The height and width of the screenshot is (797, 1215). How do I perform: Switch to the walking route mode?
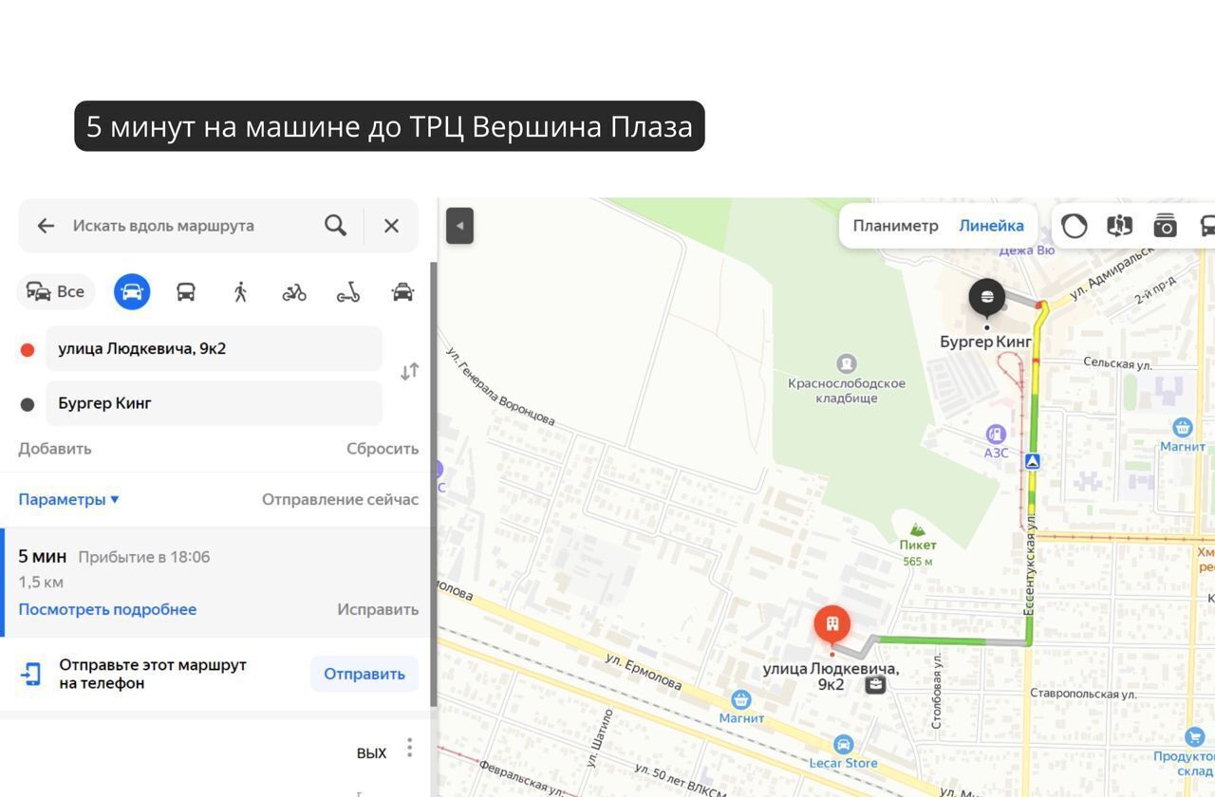[240, 291]
